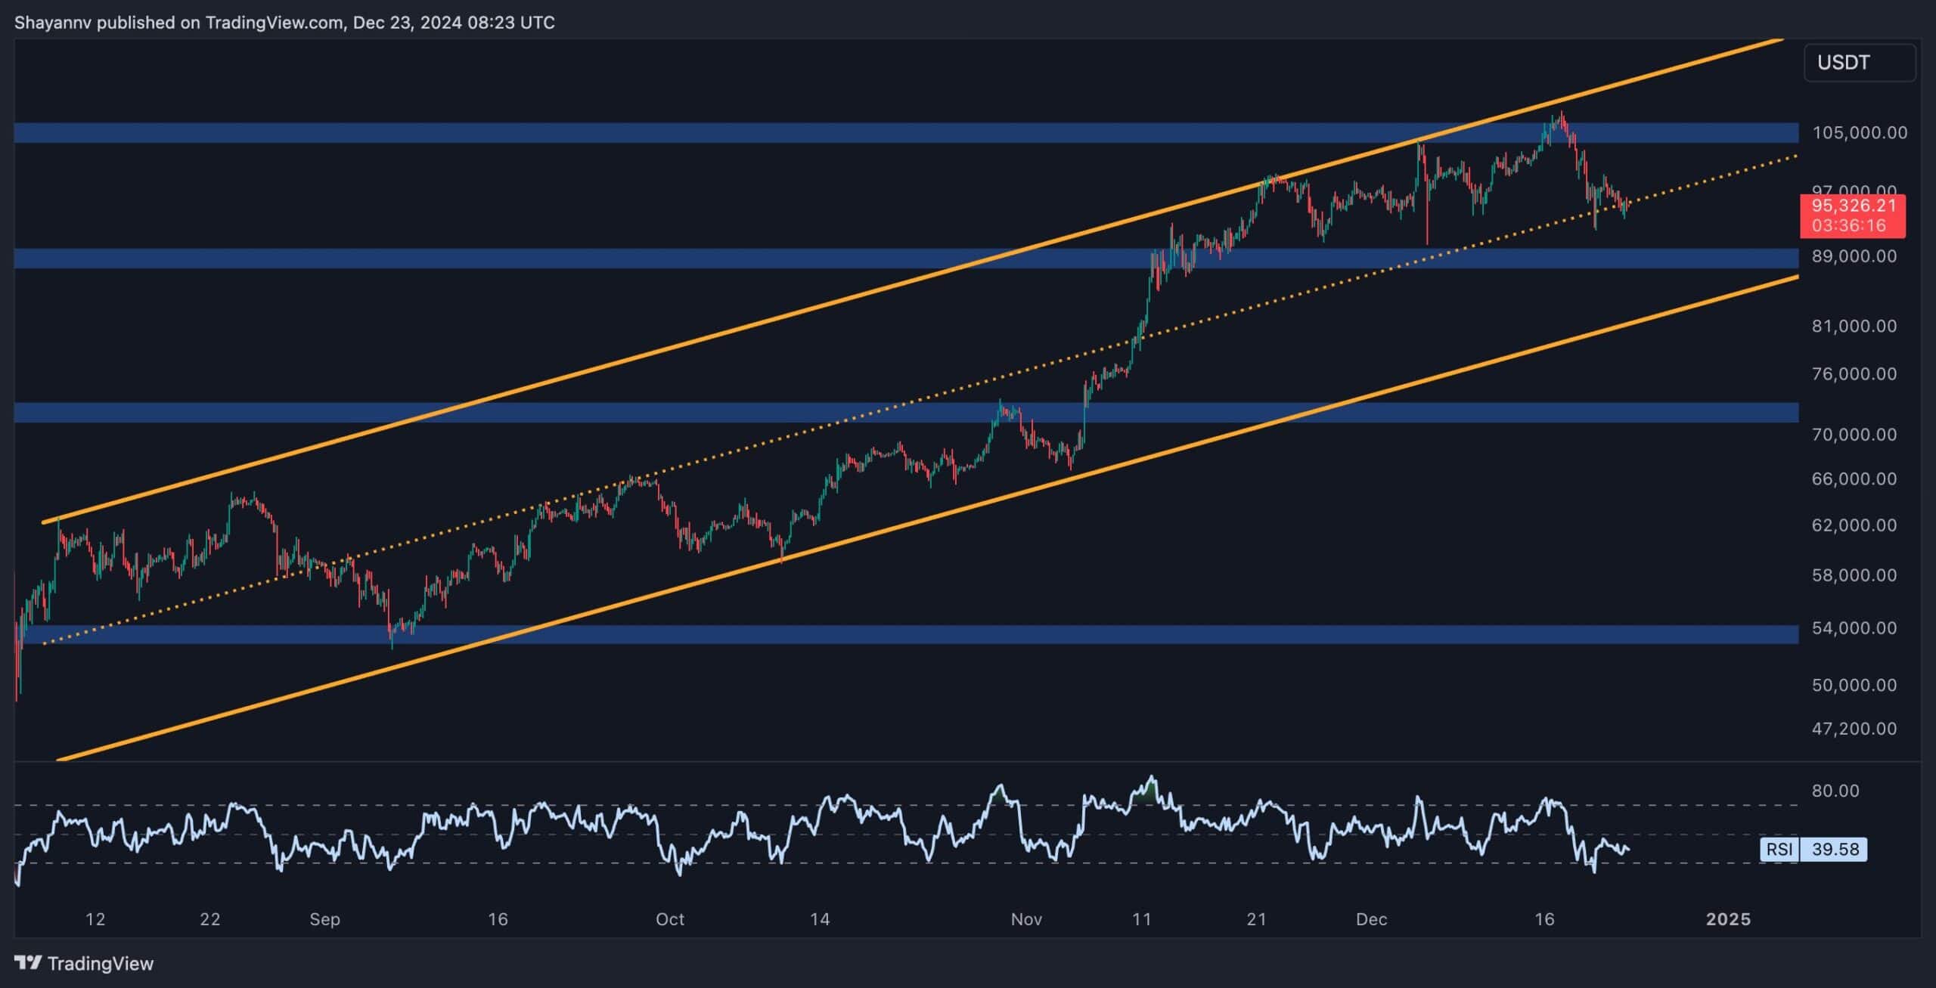Click the 58,000.00 price axis label
Screen dimensions: 1936x988
(1854, 575)
